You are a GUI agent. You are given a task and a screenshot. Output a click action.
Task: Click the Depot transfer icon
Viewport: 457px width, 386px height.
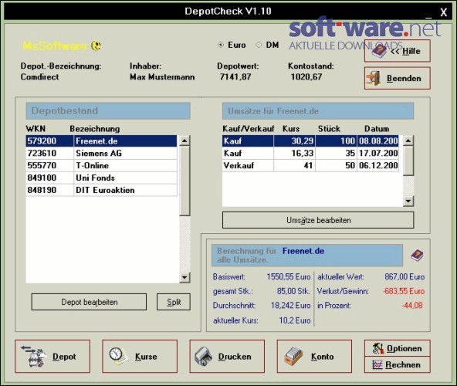[34, 356]
